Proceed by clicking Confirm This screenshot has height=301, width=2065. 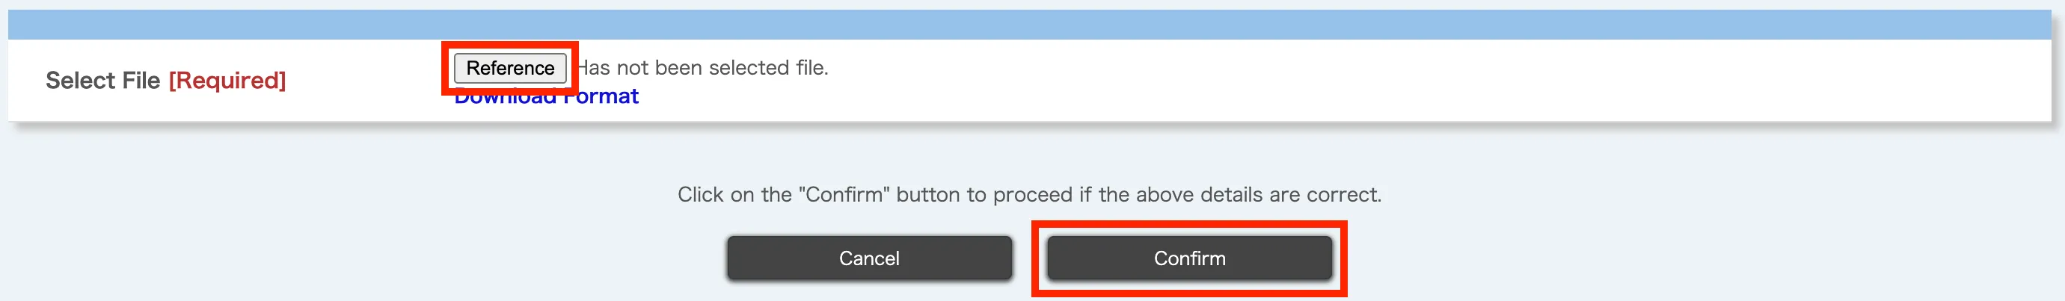1189,258
